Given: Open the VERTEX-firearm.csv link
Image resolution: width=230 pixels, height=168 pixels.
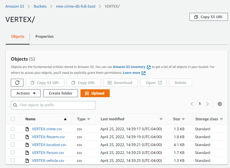Looking at the screenshot, I should click(x=48, y=137).
